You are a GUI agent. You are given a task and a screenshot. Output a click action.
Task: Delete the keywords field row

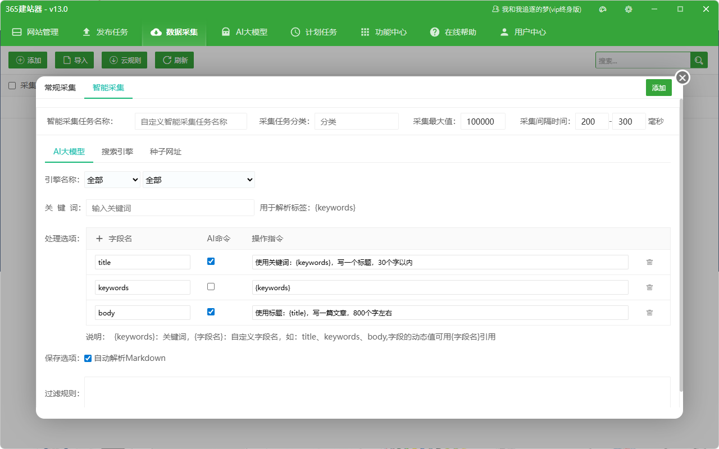649,287
